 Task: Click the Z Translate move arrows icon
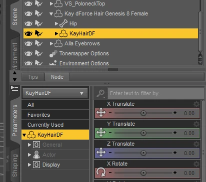pos(101,153)
